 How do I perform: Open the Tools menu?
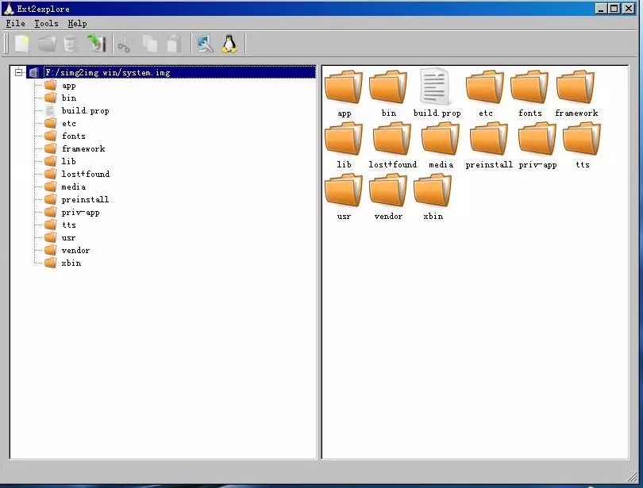(46, 23)
